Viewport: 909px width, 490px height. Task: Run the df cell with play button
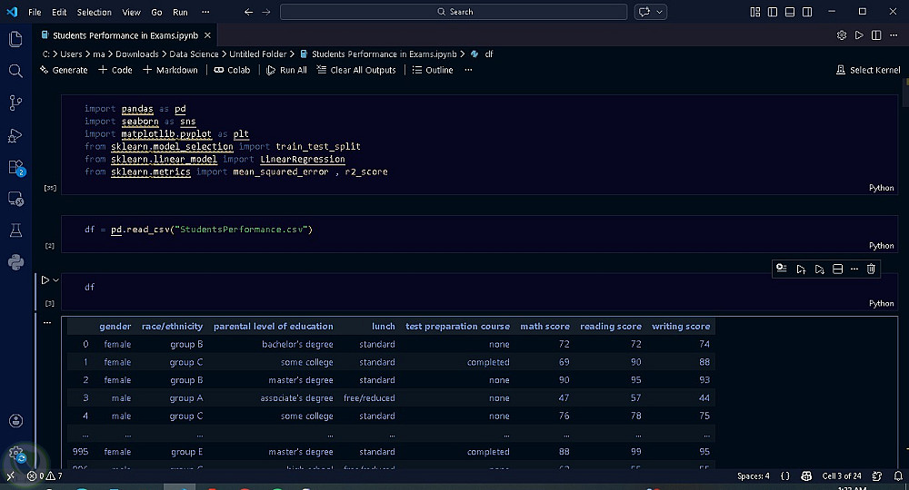(45, 280)
